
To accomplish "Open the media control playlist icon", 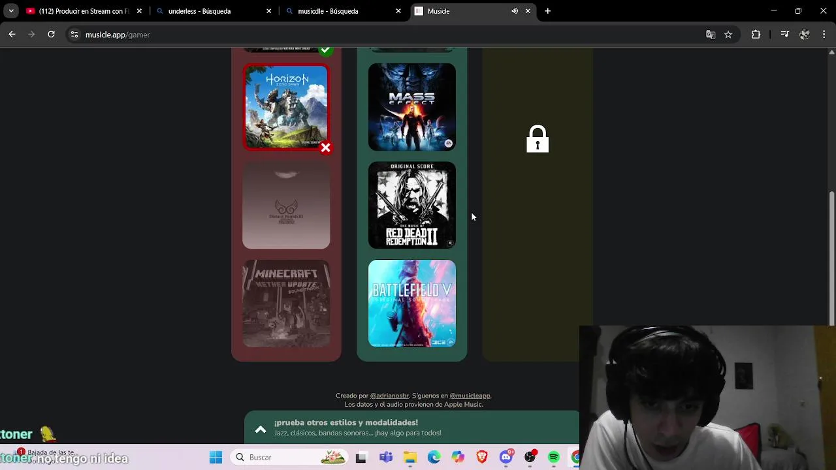I will coord(785,35).
